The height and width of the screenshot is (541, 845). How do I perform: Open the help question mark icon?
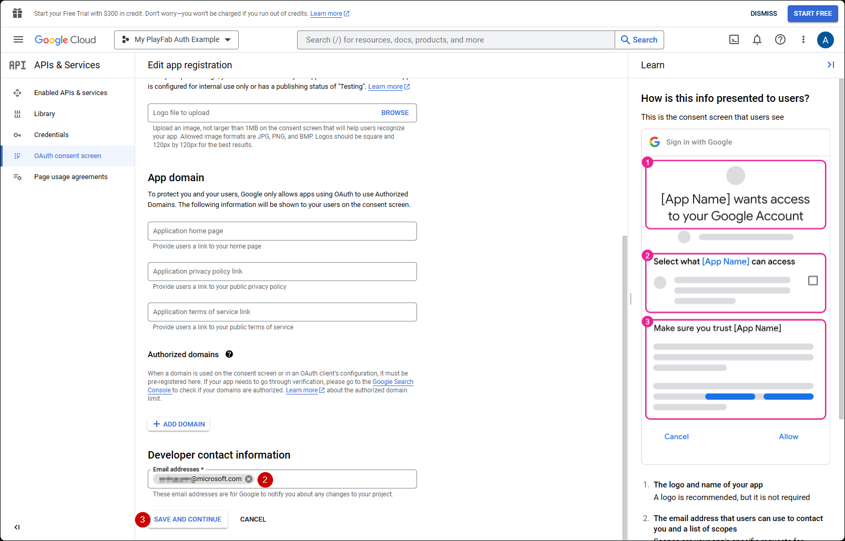[780, 39]
